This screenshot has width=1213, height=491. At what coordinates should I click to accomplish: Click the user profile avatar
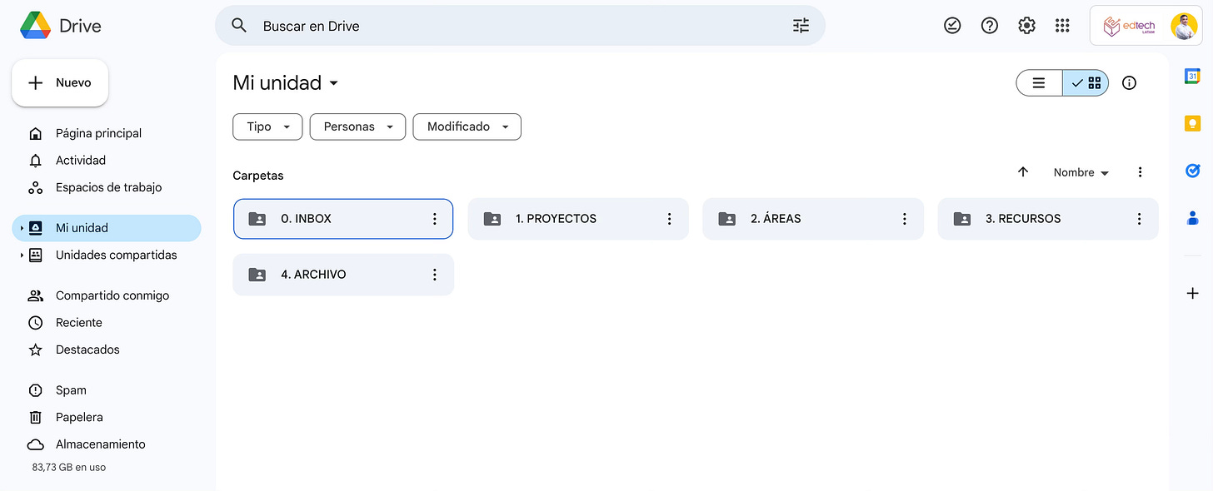point(1184,27)
